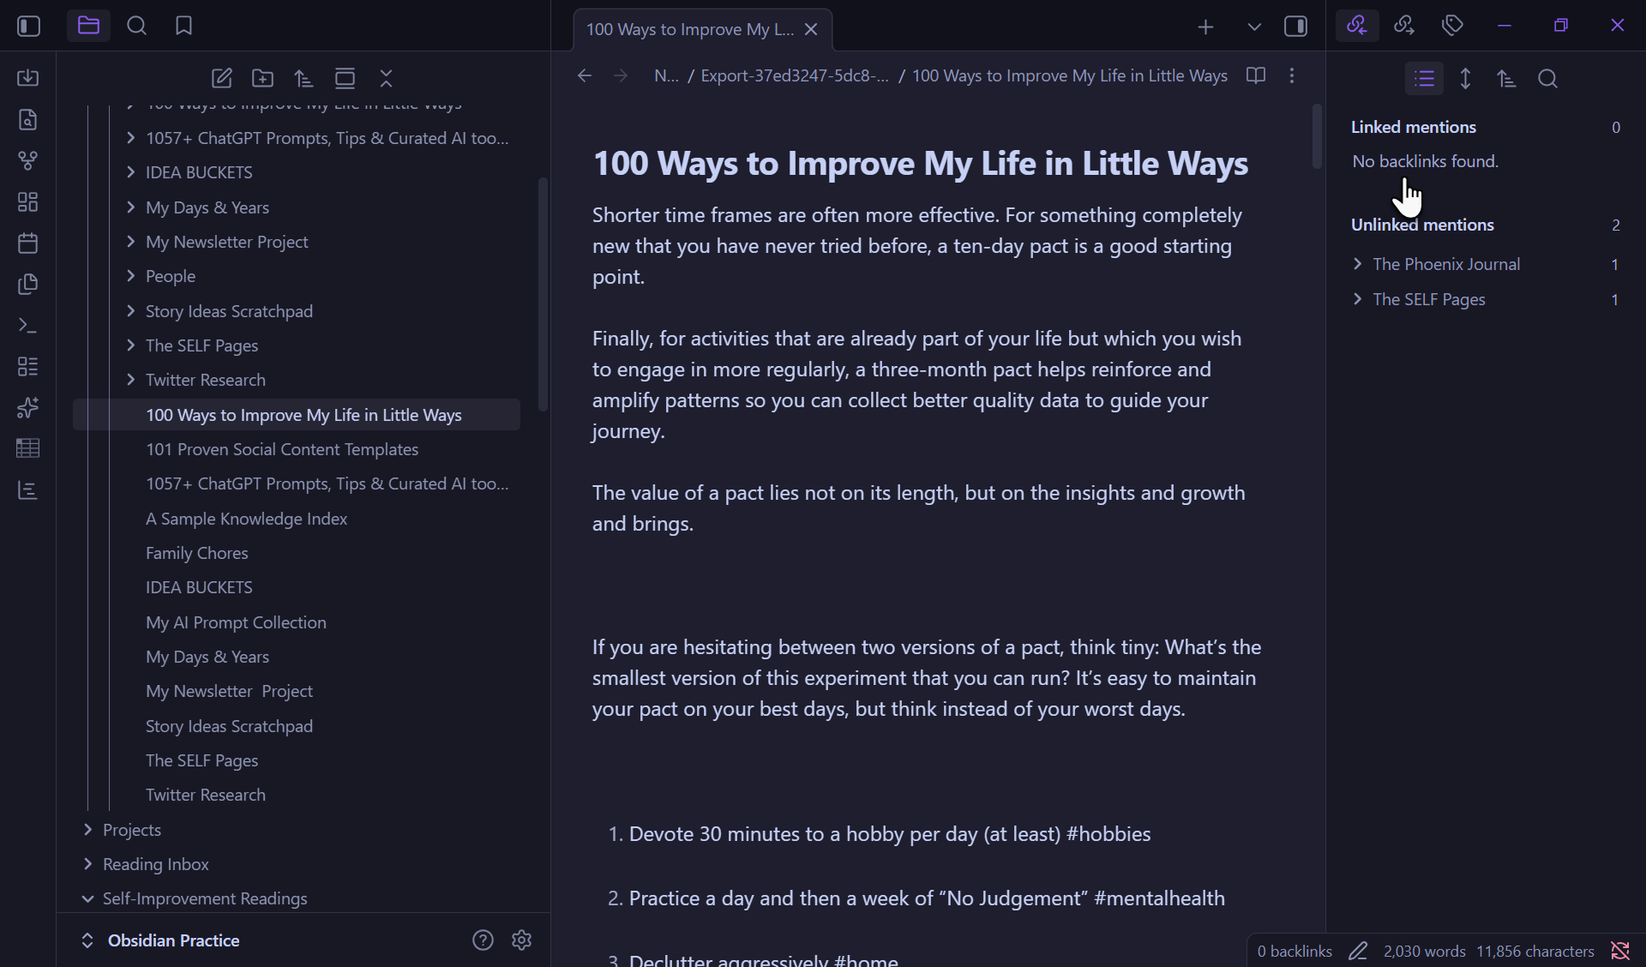Show outgoing links panel tab

click(x=1404, y=26)
